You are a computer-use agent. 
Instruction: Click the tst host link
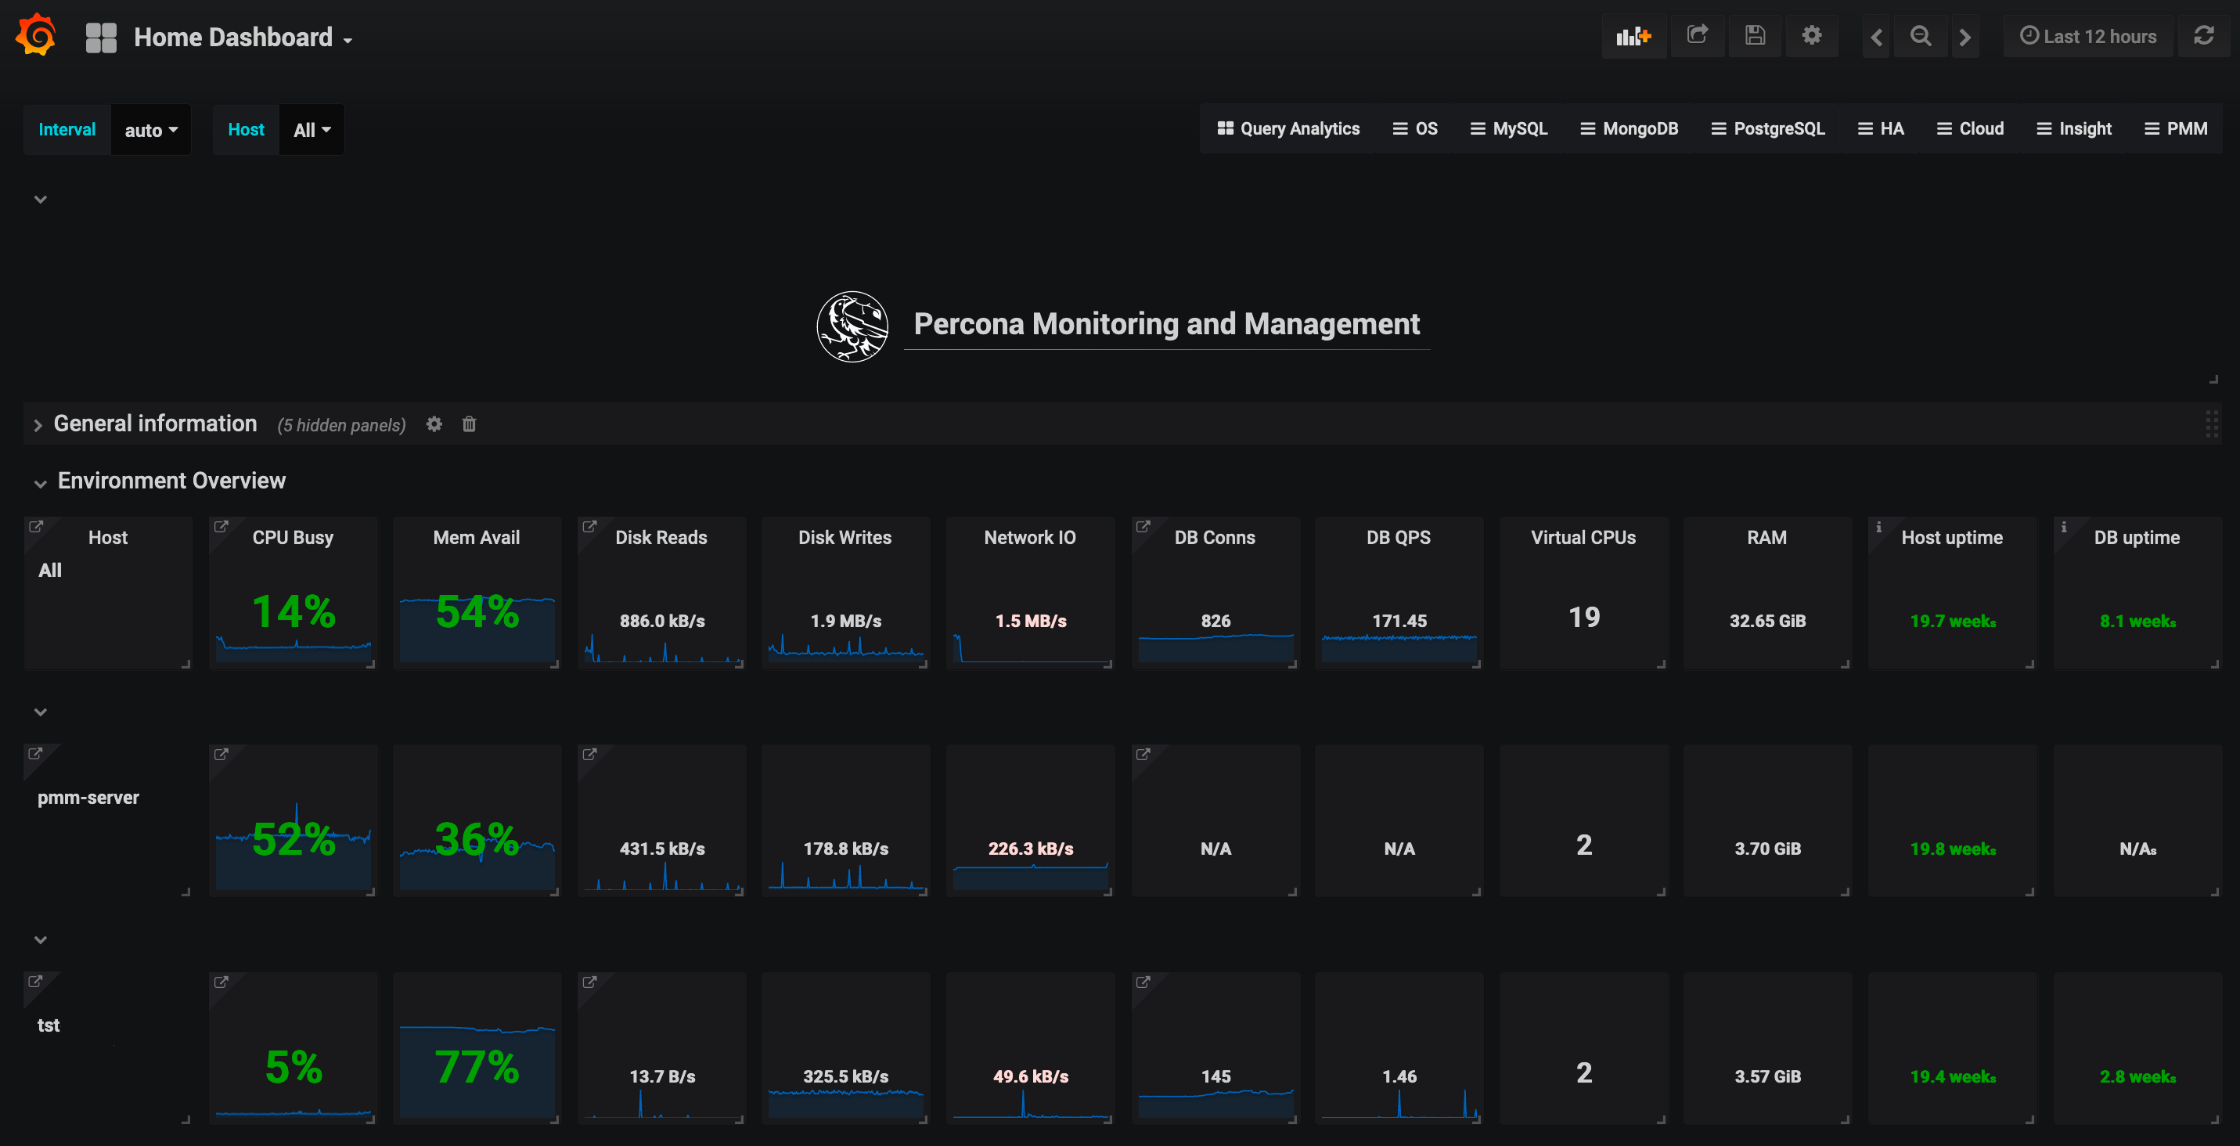[x=49, y=1025]
